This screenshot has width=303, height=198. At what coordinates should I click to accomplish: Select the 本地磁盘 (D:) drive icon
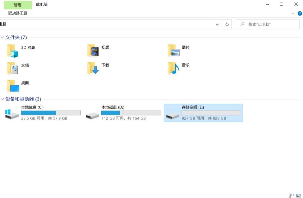[x=92, y=114]
